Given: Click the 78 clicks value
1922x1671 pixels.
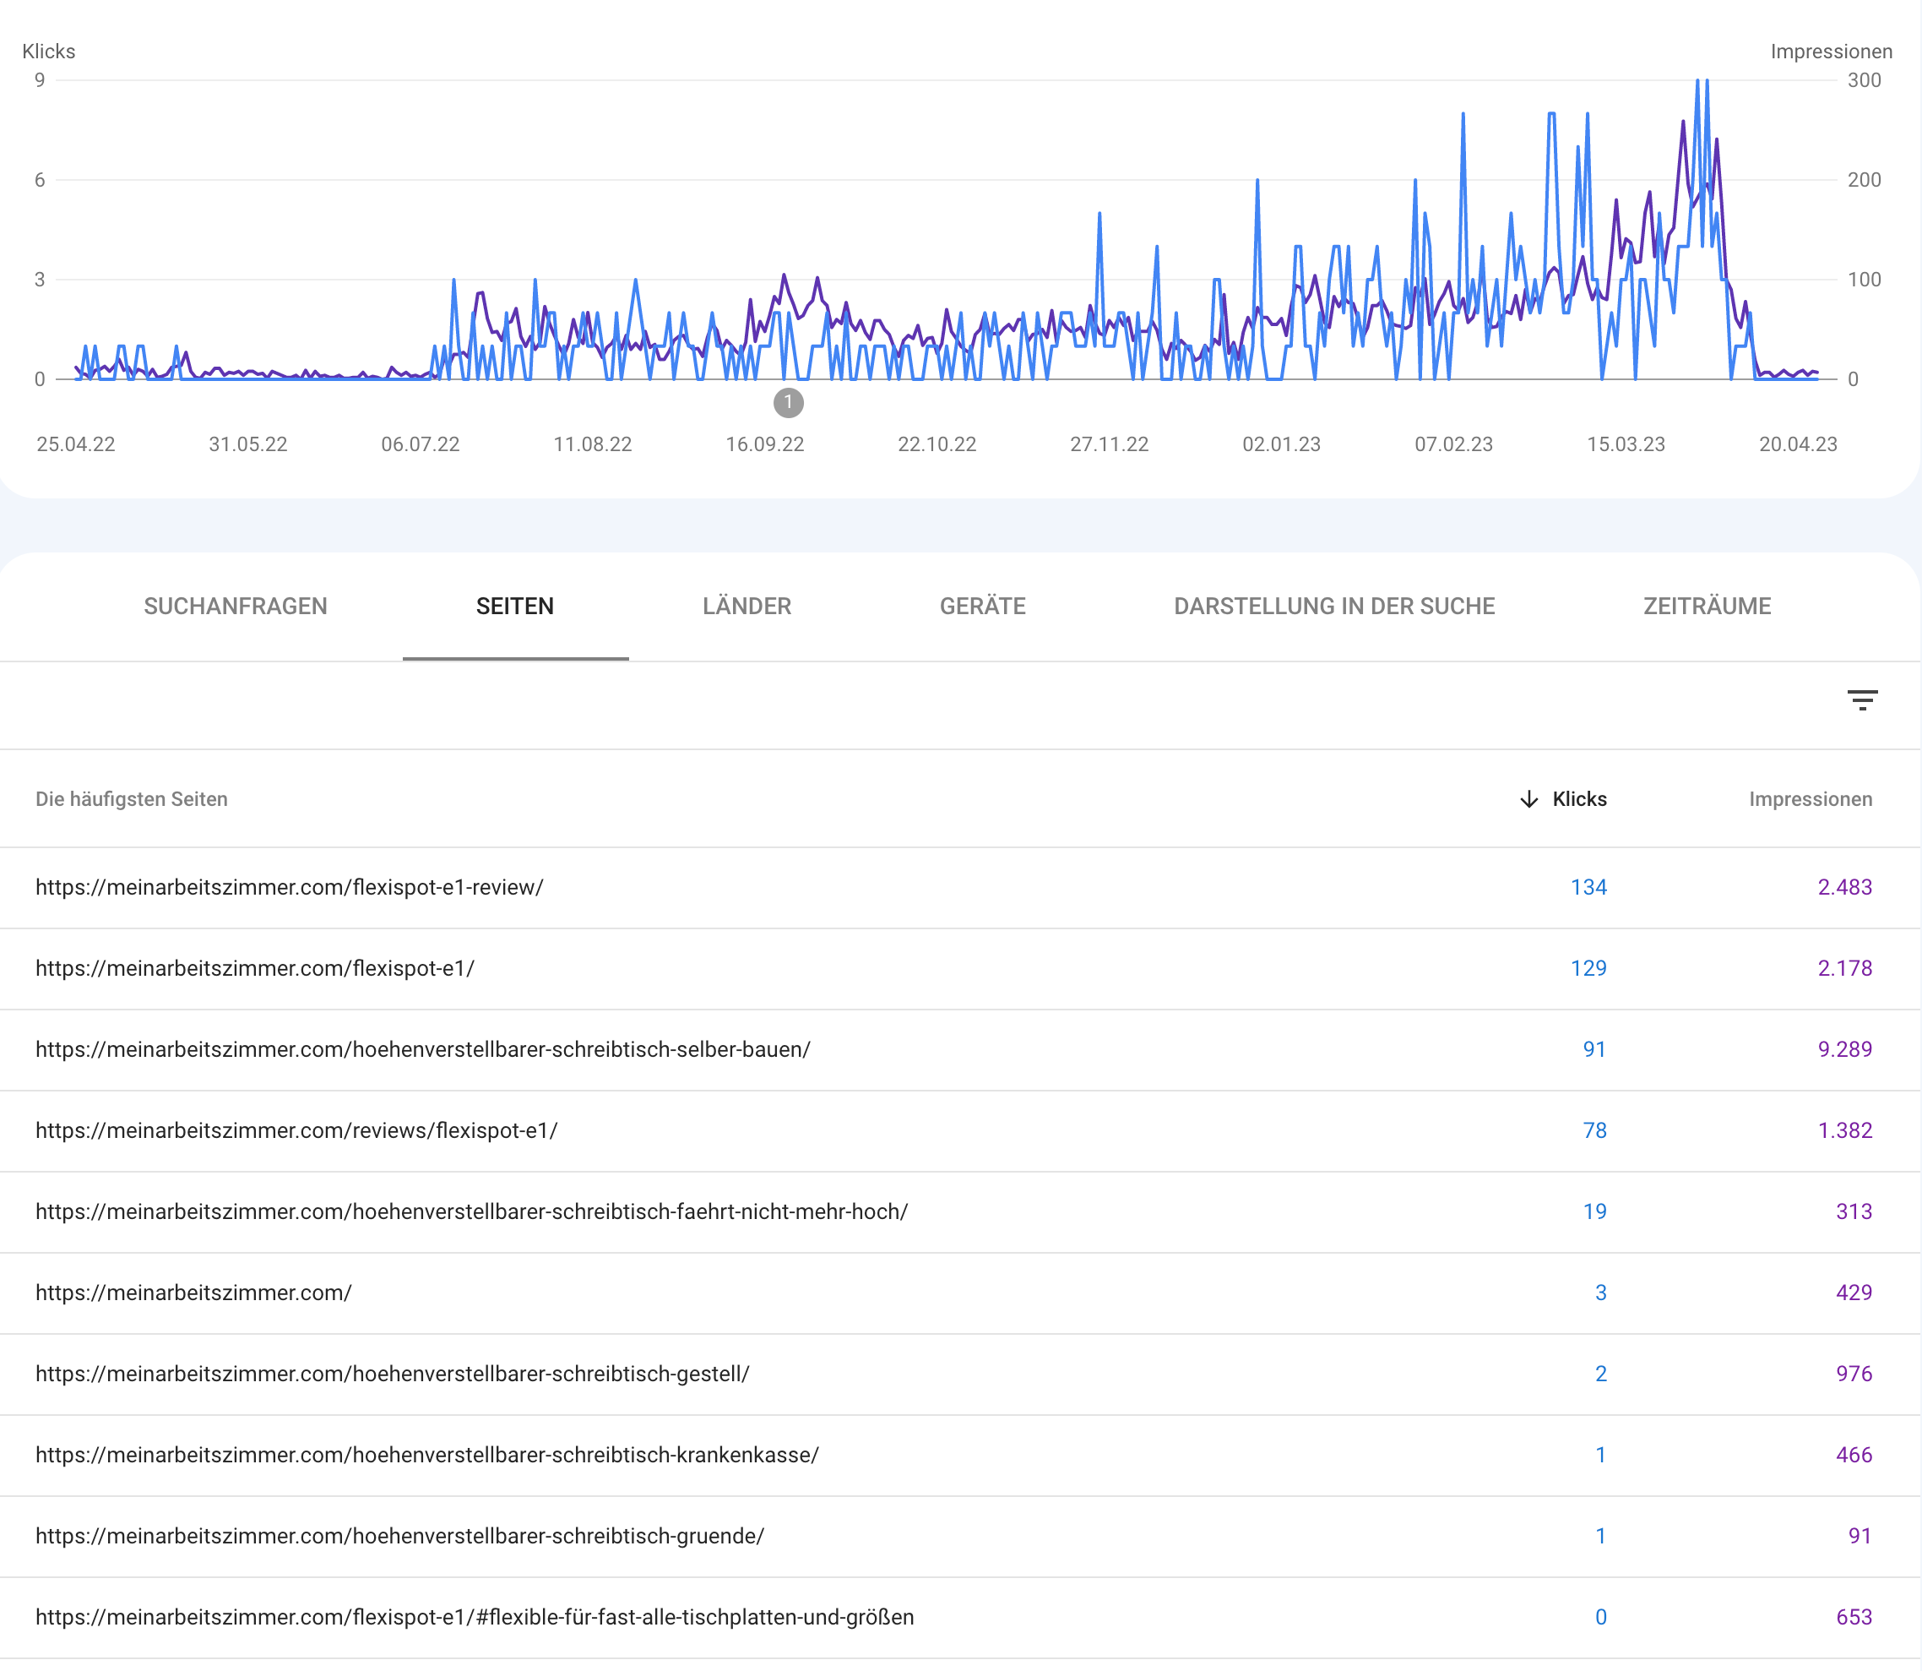Looking at the screenshot, I should 1595,1131.
